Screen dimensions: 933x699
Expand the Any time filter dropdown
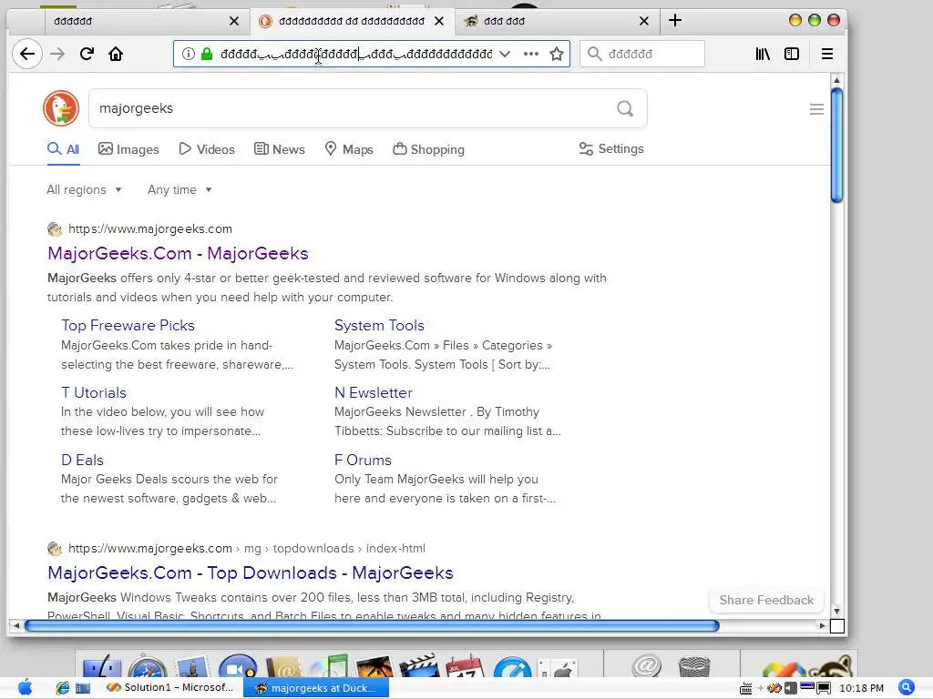pos(179,189)
